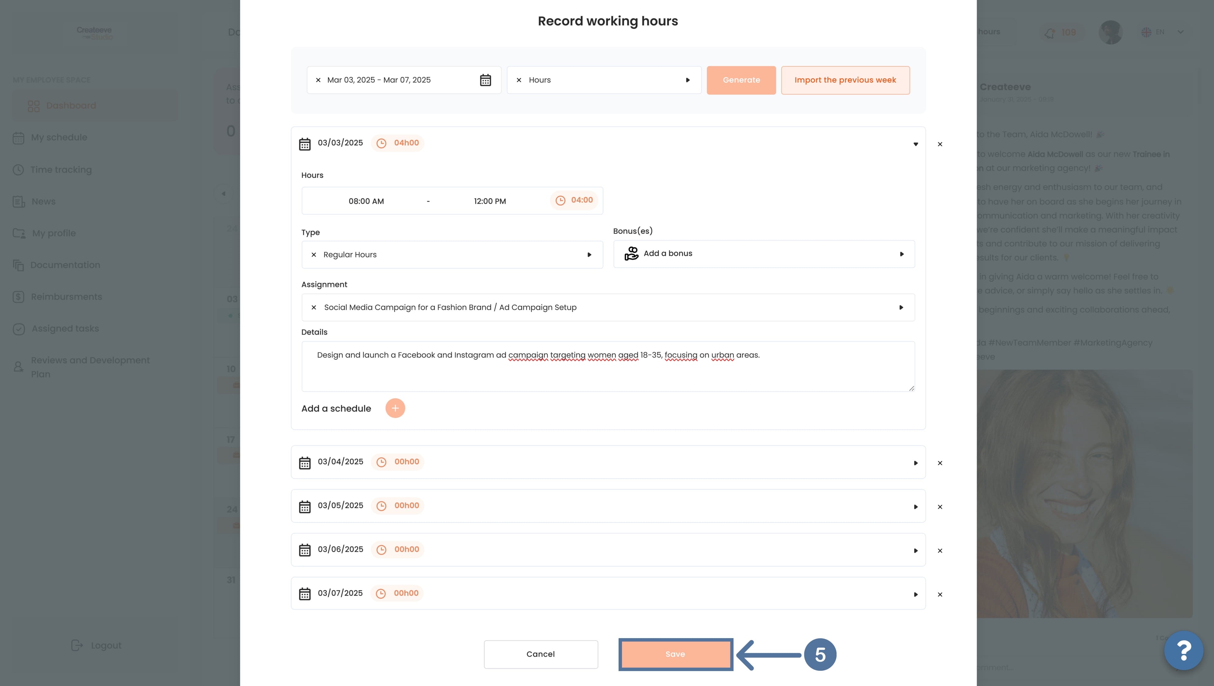Open Reimbursments in the sidebar
Screen dimensions: 1214x686
coord(58,297)
